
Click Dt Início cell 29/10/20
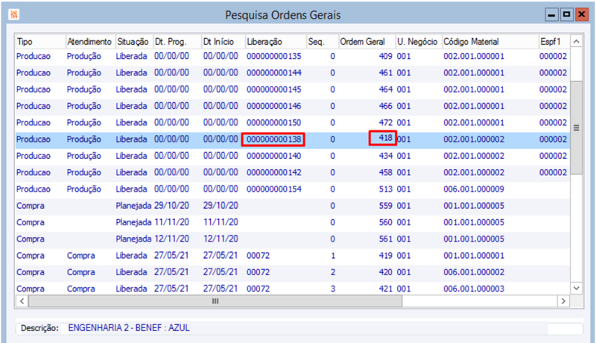pos(221,206)
